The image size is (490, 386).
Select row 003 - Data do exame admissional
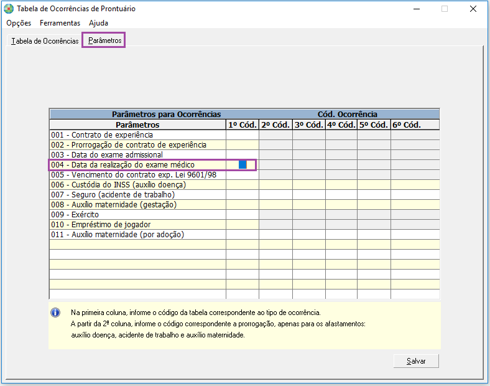138,155
